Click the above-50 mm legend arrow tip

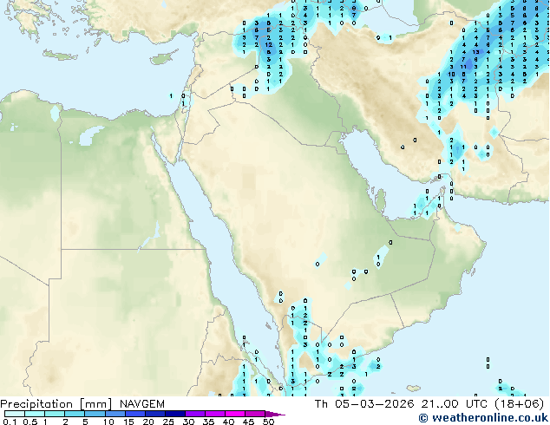pyautogui.click(x=275, y=414)
